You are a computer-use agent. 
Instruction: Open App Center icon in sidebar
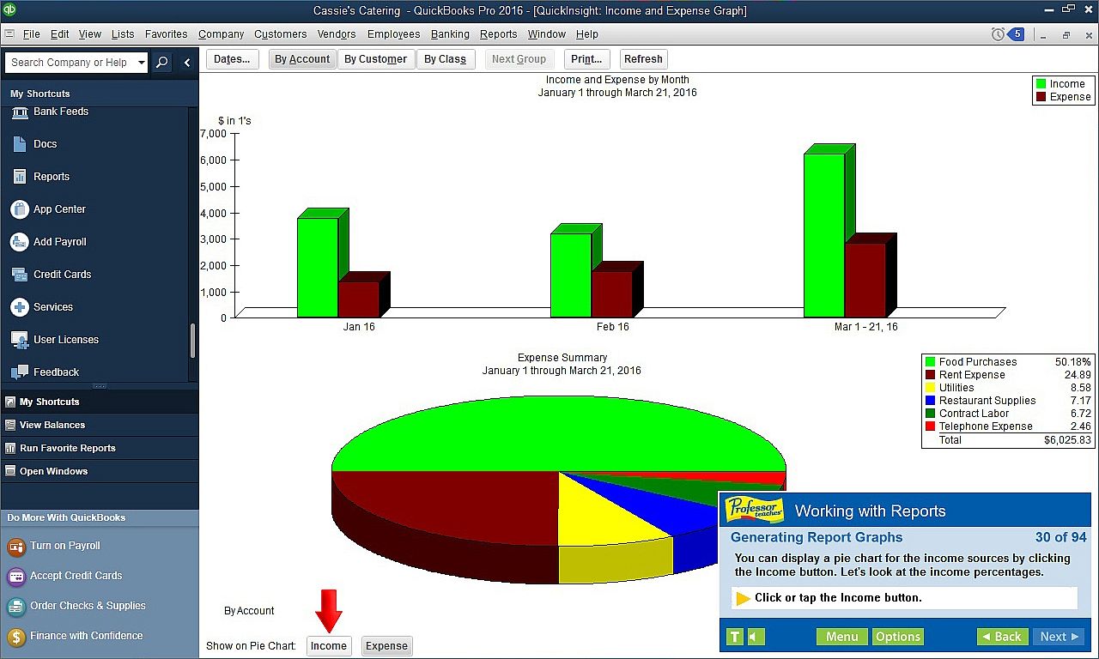click(x=19, y=209)
